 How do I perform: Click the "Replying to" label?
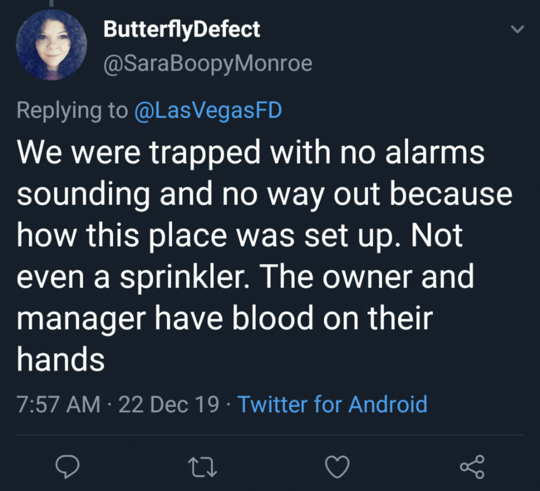[72, 111]
